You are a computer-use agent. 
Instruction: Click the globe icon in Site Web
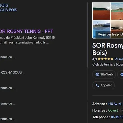point(97,74)
